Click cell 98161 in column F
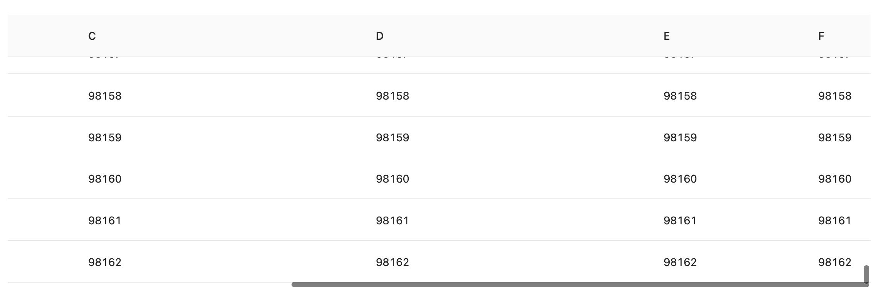Viewport: 887px width, 305px height. coord(835,220)
